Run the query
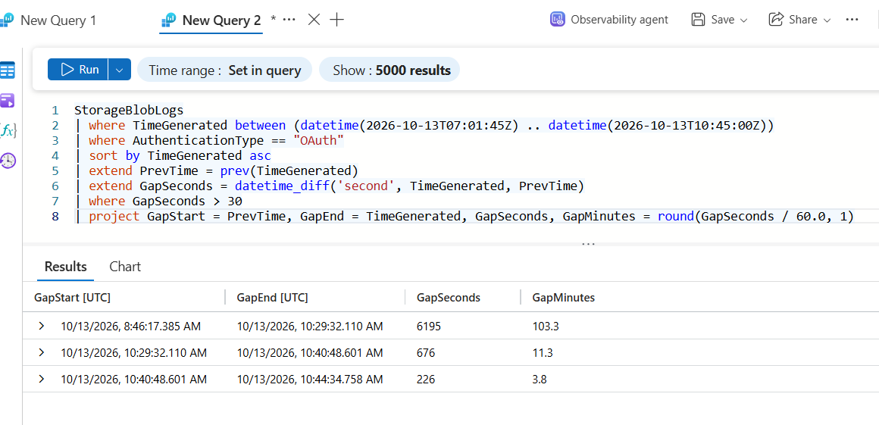The width and height of the screenshot is (879, 425). pos(78,70)
